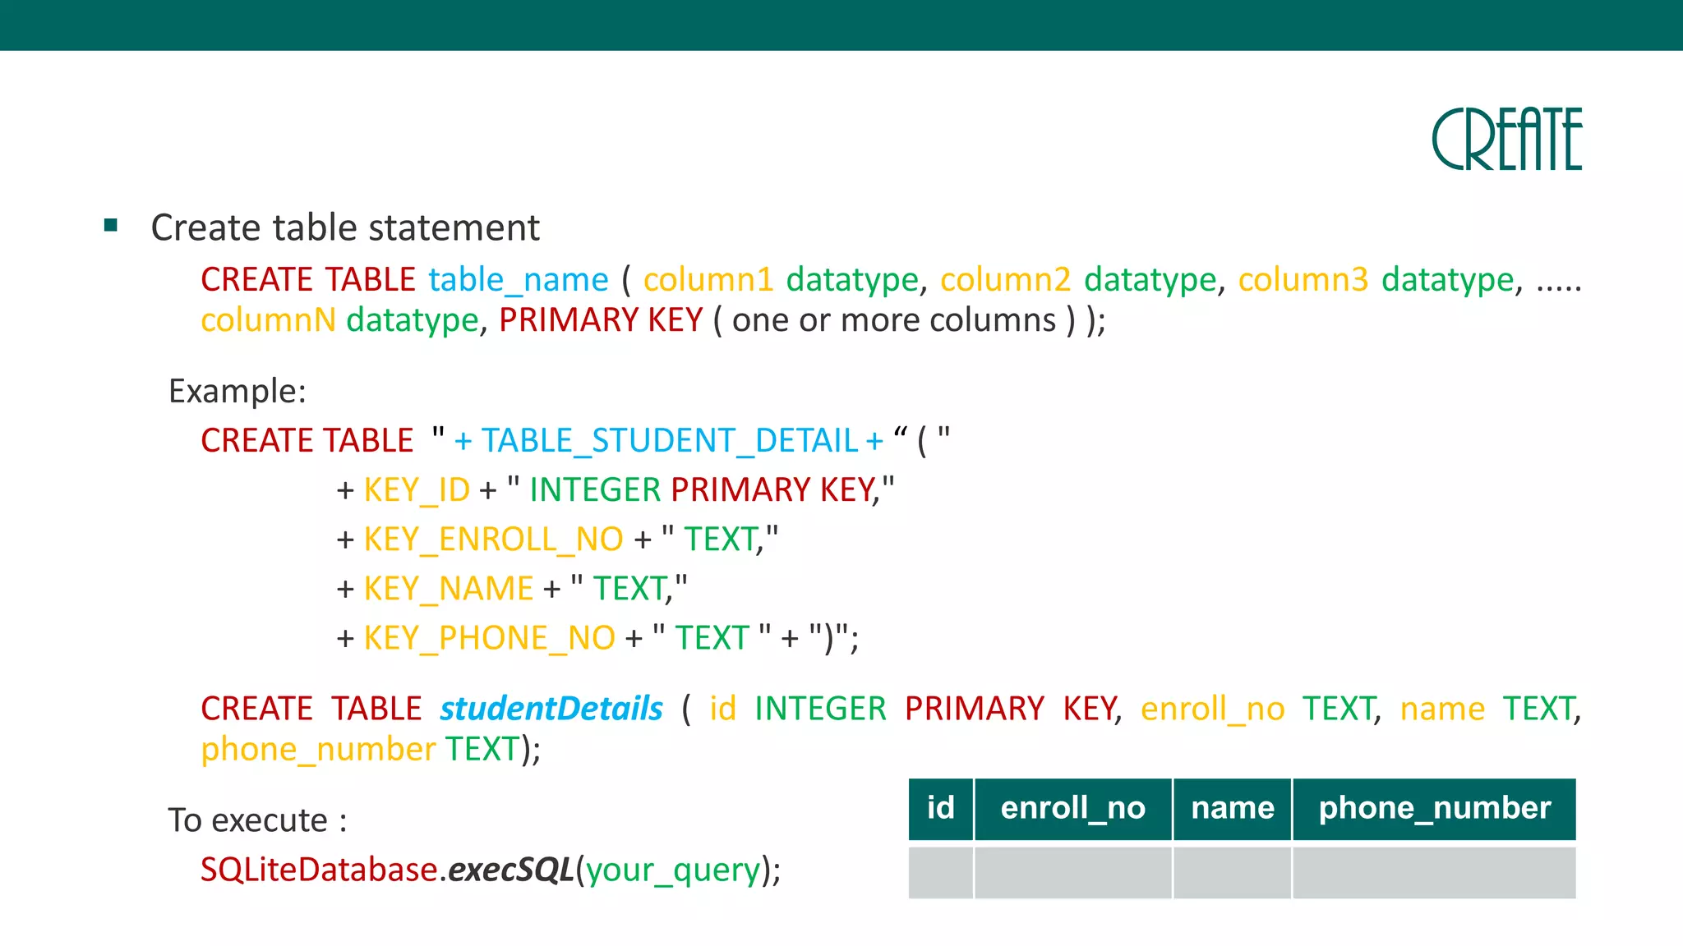
Task: Click 'enroll_no' in the resulting SQL
Action: 1212,709
